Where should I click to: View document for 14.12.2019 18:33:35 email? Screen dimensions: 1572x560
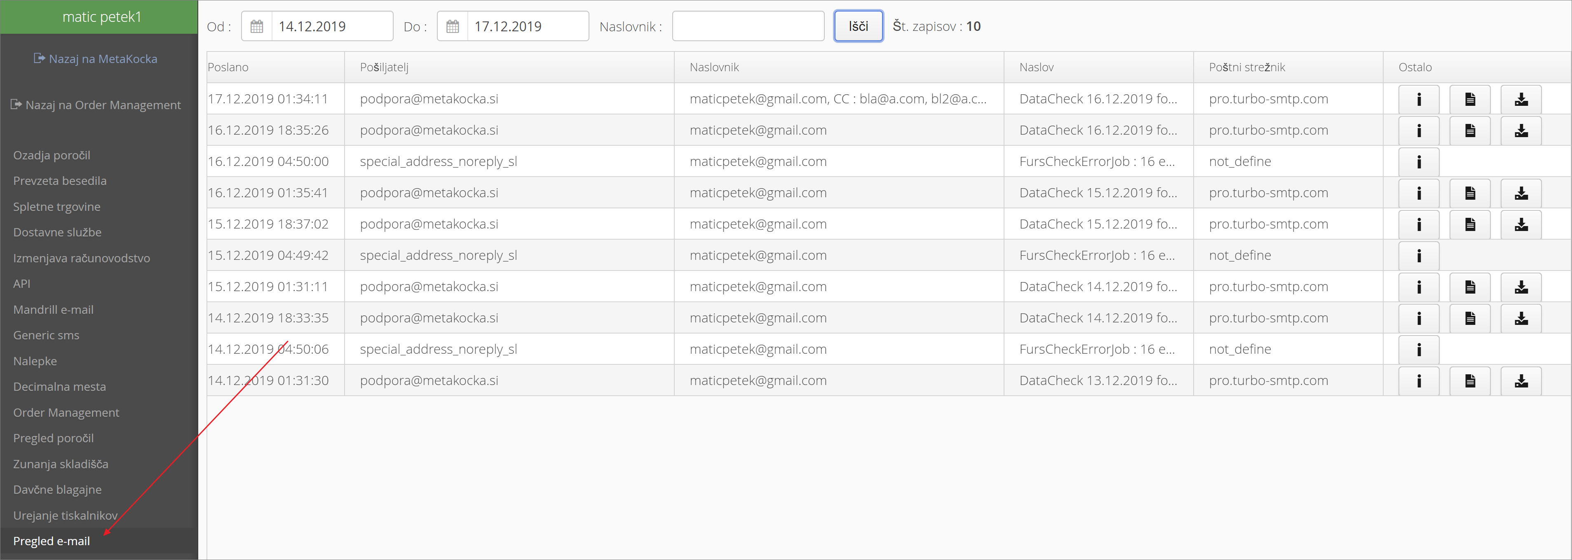(x=1469, y=318)
